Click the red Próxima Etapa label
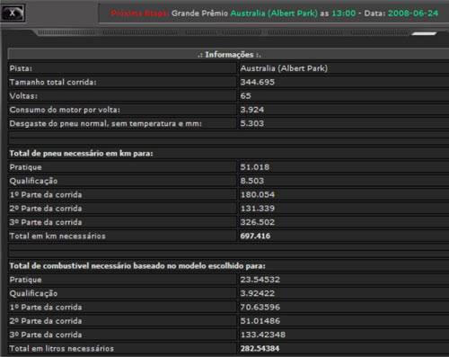Screen dimensions: 449x357 tap(140, 13)
